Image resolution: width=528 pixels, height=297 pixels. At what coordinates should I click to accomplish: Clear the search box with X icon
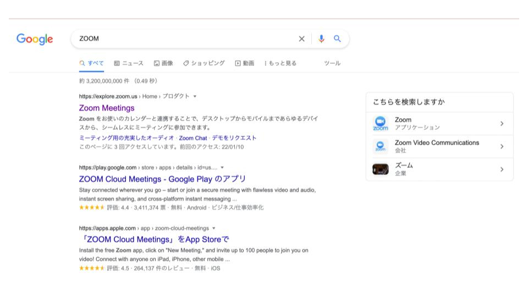click(x=302, y=38)
